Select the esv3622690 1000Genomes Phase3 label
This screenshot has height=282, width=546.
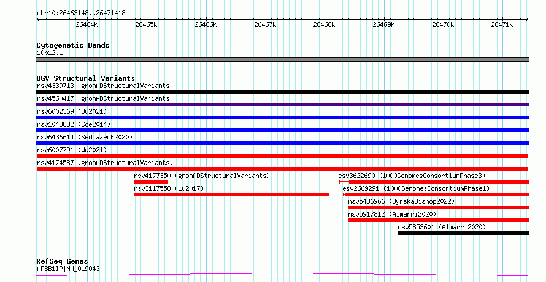pyautogui.click(x=412, y=176)
